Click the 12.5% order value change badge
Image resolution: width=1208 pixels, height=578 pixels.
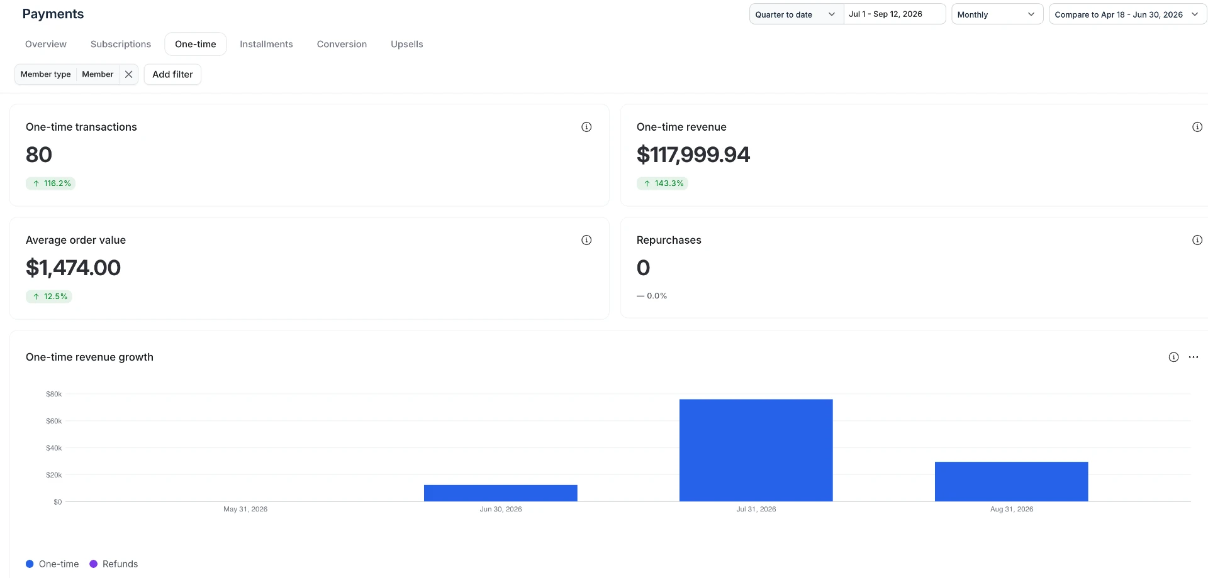pos(49,297)
